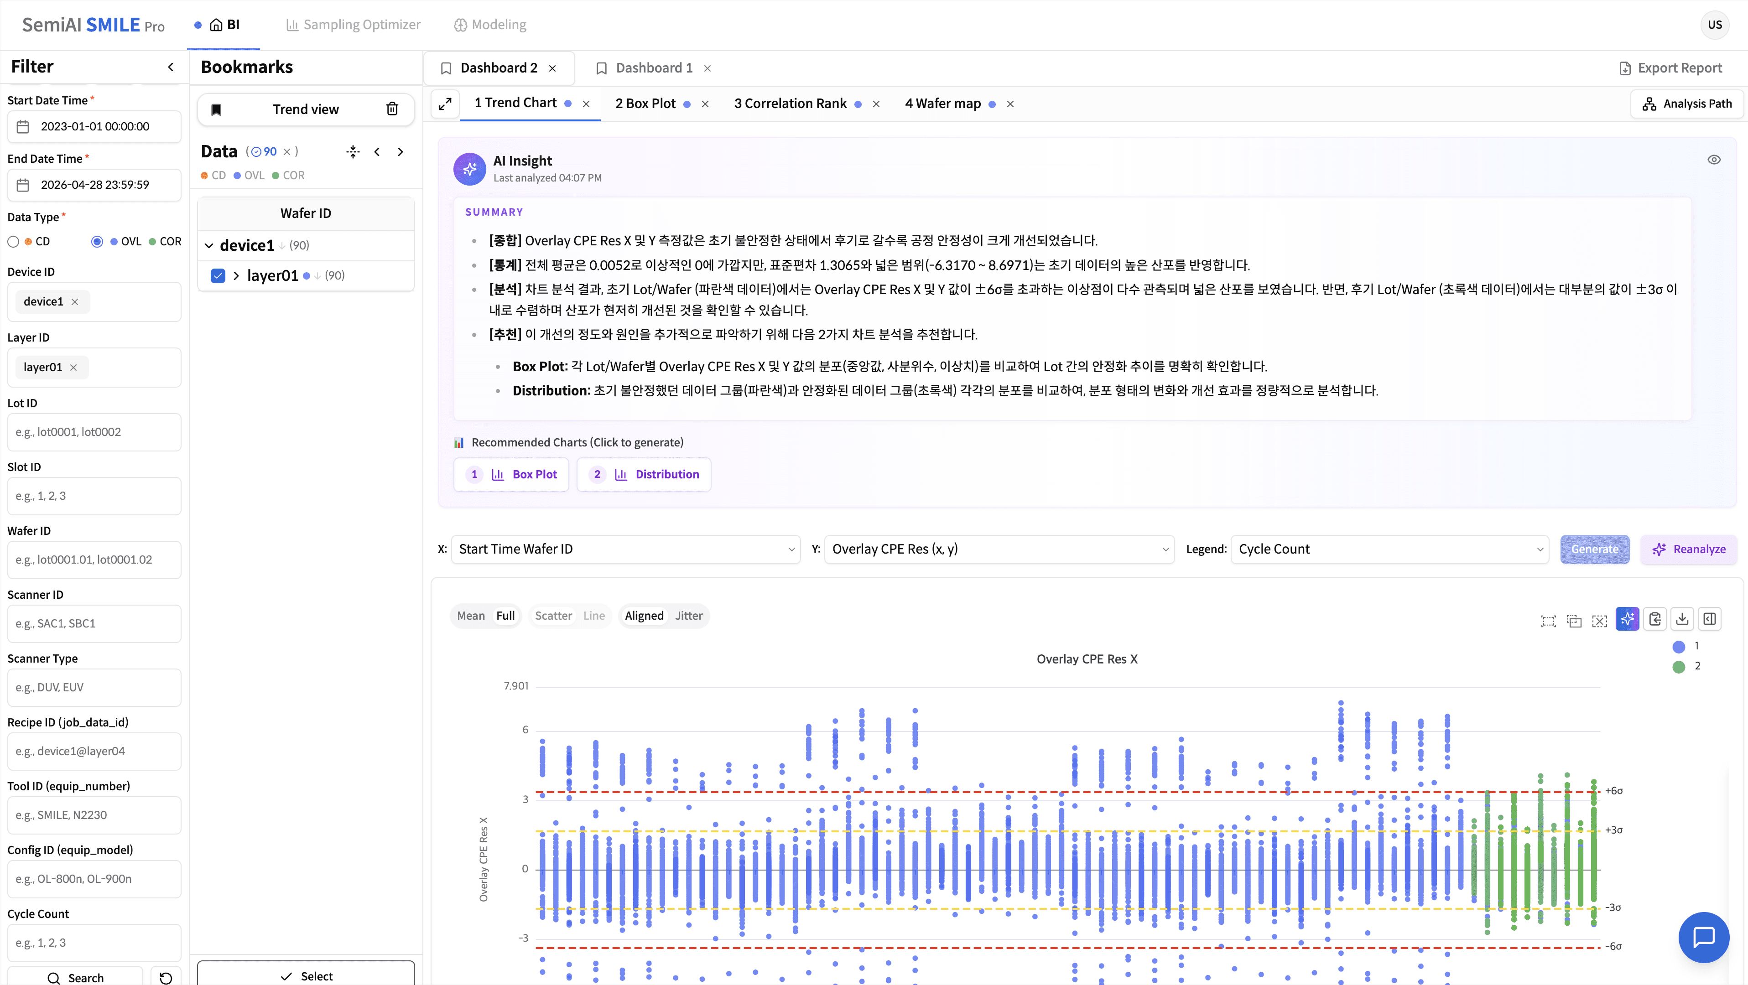The width and height of the screenshot is (1748, 985).
Task: Close the 4 Wafer map tab
Action: point(1010,104)
